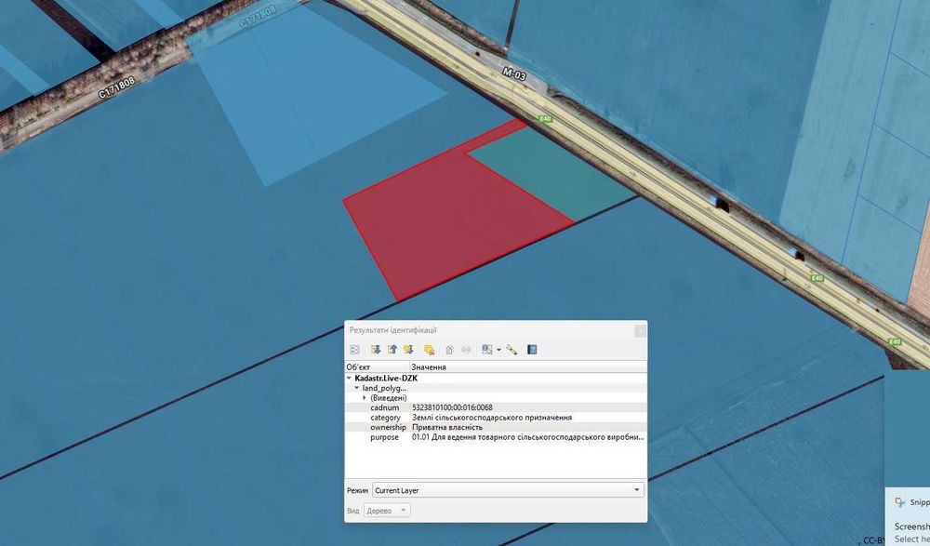The width and height of the screenshot is (930, 546).
Task: Click the Значення column header
Action: pyautogui.click(x=528, y=367)
